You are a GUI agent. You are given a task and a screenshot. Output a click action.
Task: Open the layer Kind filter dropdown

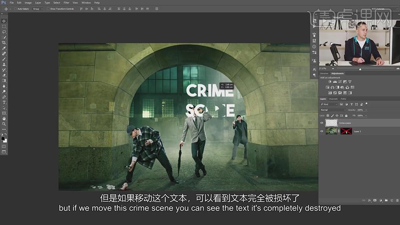pos(329,104)
